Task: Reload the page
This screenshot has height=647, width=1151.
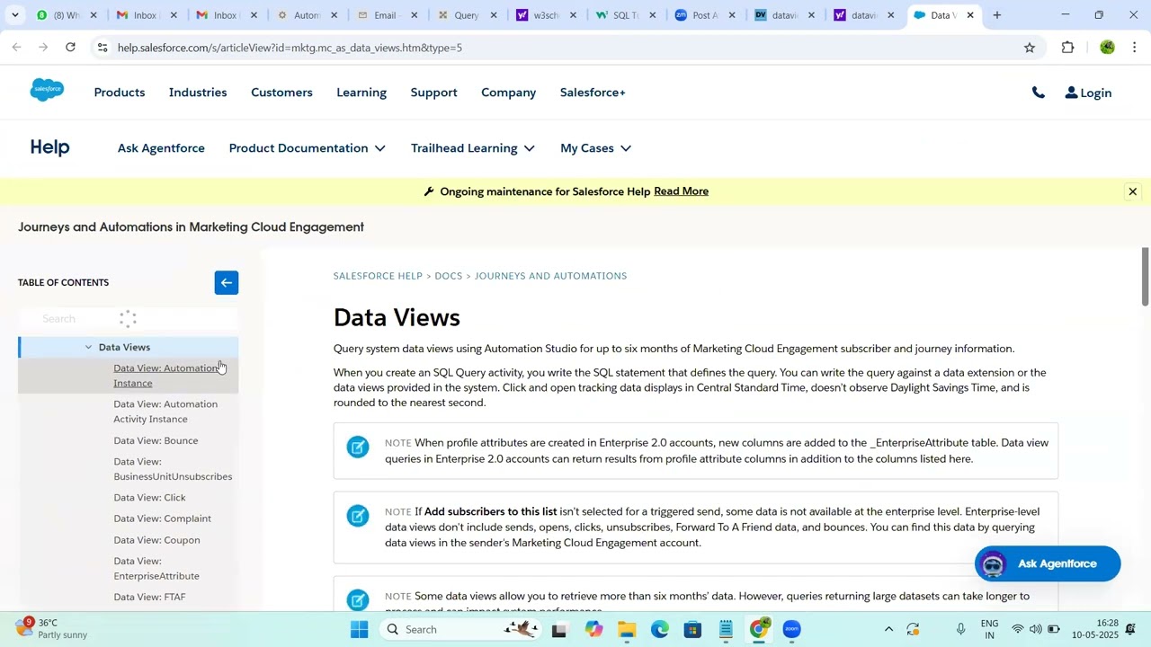Action: point(70,48)
